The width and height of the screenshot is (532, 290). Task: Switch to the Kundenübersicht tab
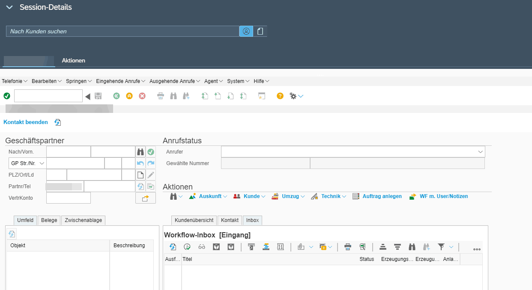point(194,220)
